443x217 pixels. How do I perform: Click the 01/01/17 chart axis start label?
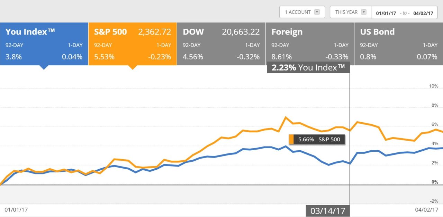click(x=16, y=209)
